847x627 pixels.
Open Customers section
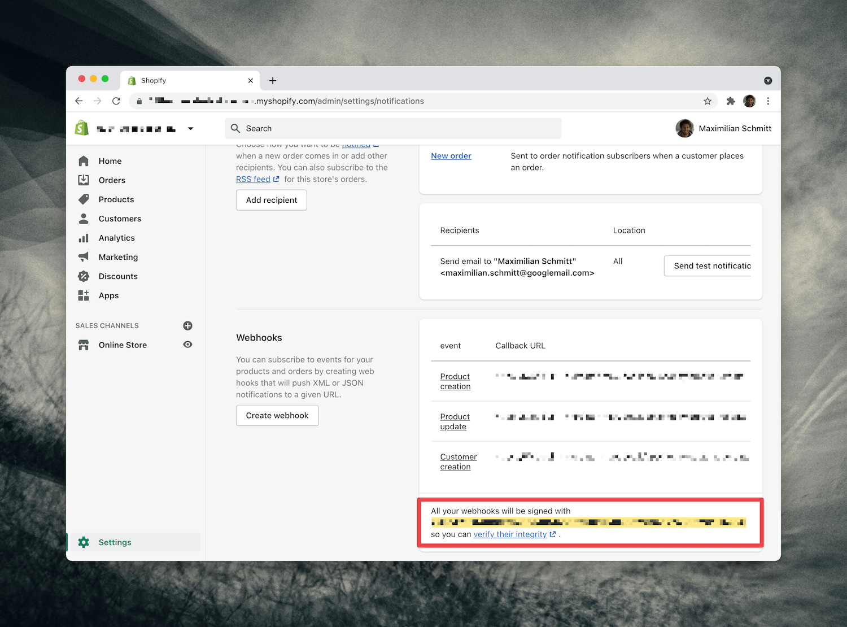click(x=120, y=219)
